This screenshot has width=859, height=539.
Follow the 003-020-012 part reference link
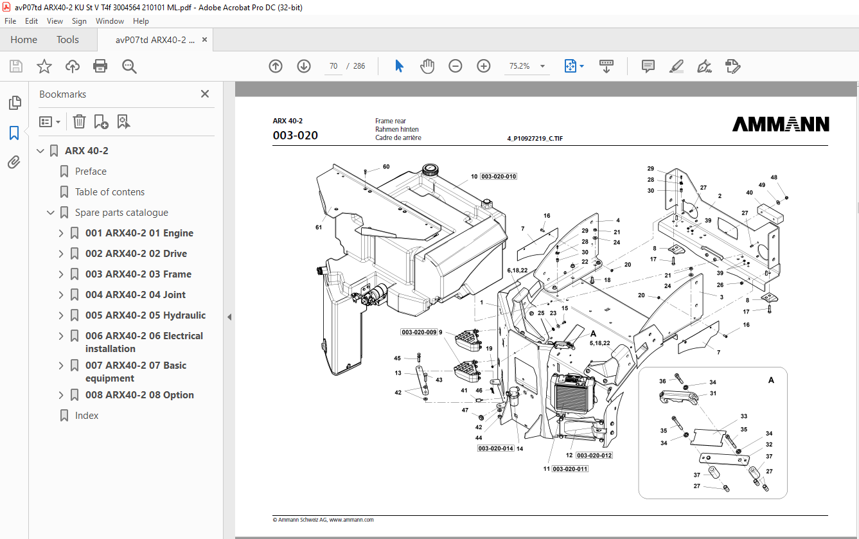594,455
